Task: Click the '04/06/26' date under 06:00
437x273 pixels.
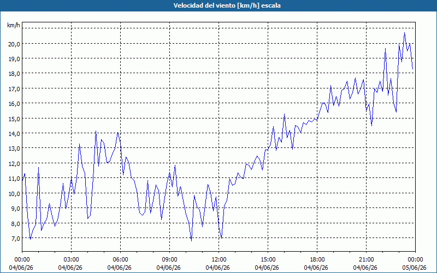Action: (119, 268)
